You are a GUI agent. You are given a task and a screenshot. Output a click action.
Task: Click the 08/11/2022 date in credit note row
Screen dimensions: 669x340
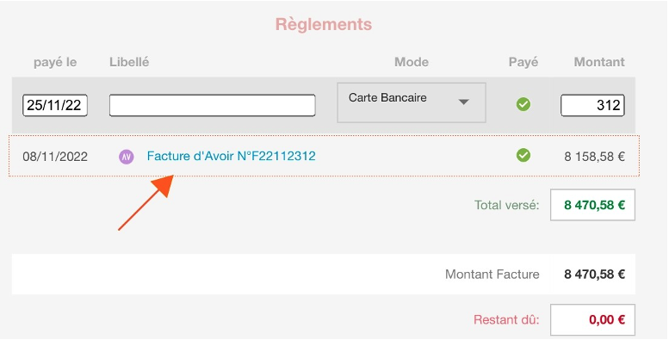55,157
